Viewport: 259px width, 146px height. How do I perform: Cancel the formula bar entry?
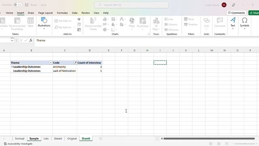coord(21,41)
